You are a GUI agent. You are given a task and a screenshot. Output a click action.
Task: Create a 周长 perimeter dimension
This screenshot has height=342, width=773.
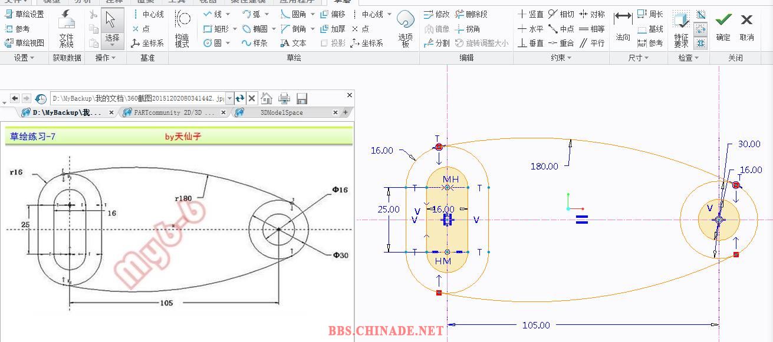pyautogui.click(x=650, y=14)
